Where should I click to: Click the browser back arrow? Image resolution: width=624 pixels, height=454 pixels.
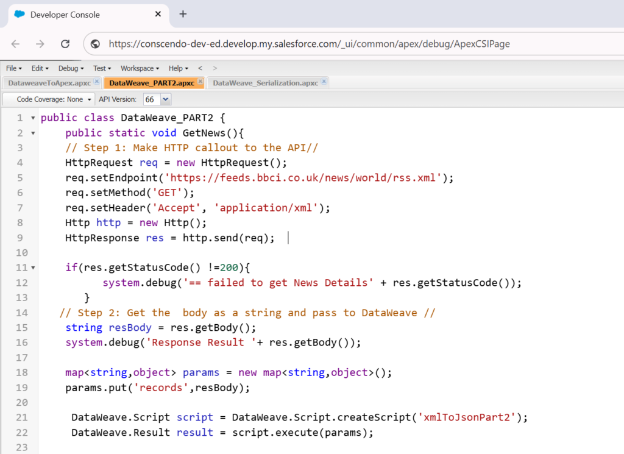pos(16,44)
